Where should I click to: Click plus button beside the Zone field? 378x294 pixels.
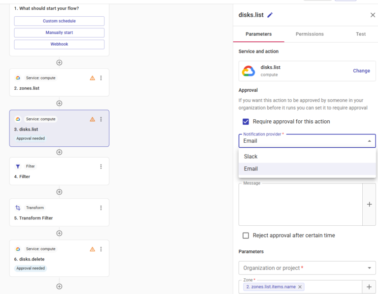coord(369,287)
